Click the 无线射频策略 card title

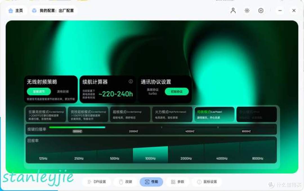42,82
